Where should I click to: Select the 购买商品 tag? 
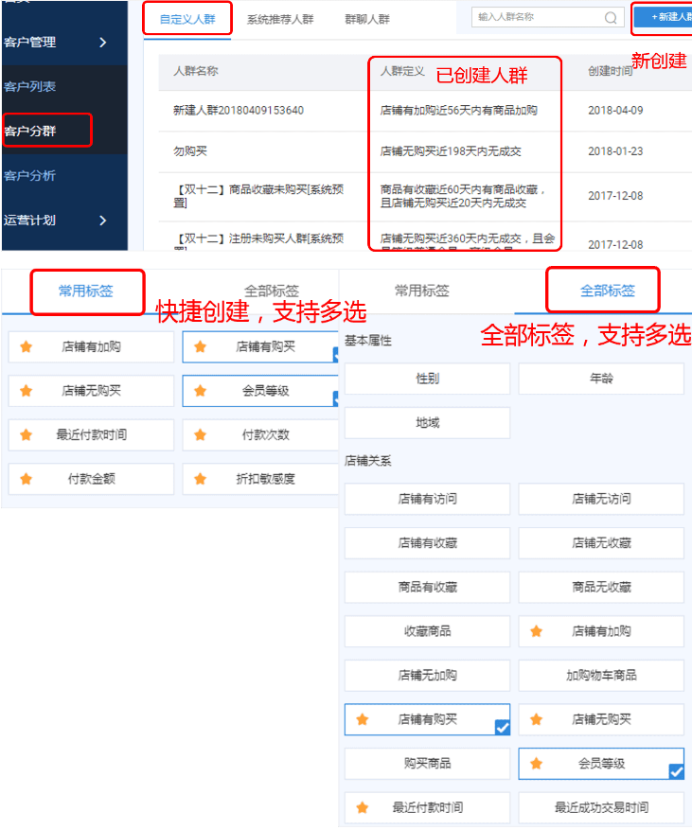click(427, 764)
